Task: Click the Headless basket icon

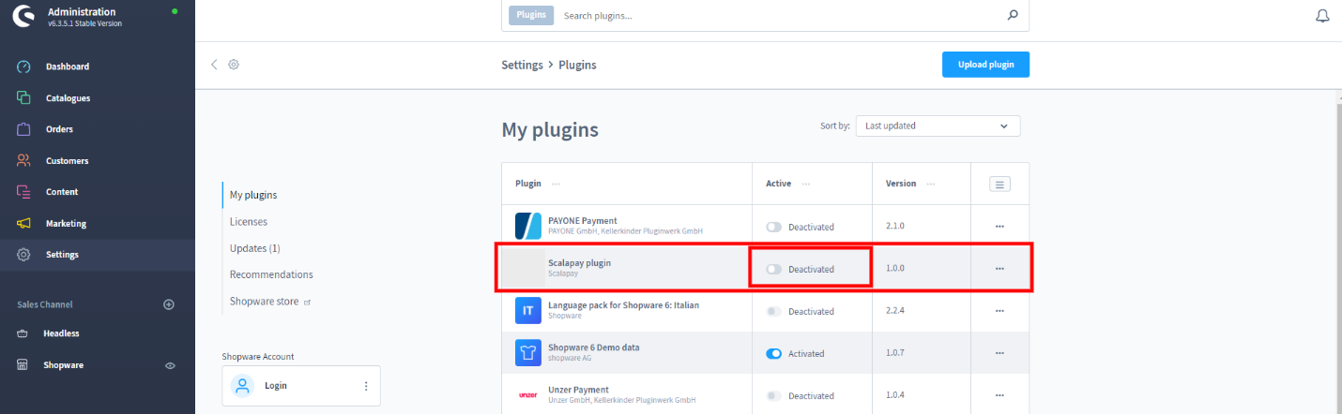Action: pyautogui.click(x=24, y=333)
